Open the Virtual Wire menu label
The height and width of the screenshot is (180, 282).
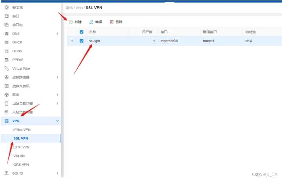coord(21,69)
